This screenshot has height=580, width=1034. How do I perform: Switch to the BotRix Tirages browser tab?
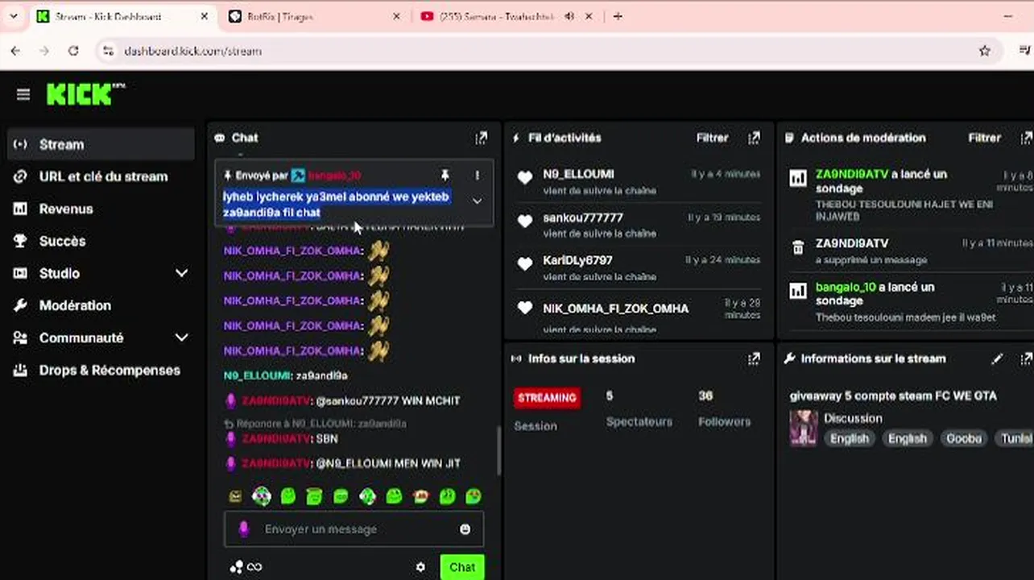coord(314,16)
